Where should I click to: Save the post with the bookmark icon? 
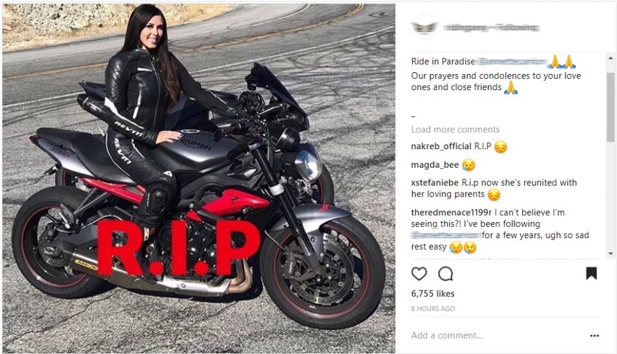(x=592, y=273)
